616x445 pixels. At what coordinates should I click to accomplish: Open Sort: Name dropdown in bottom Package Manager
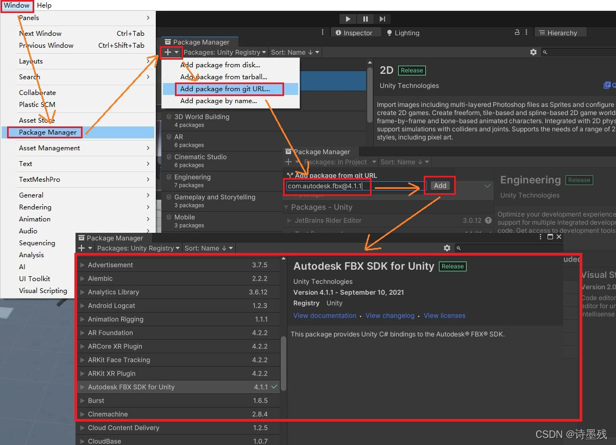tap(209, 248)
